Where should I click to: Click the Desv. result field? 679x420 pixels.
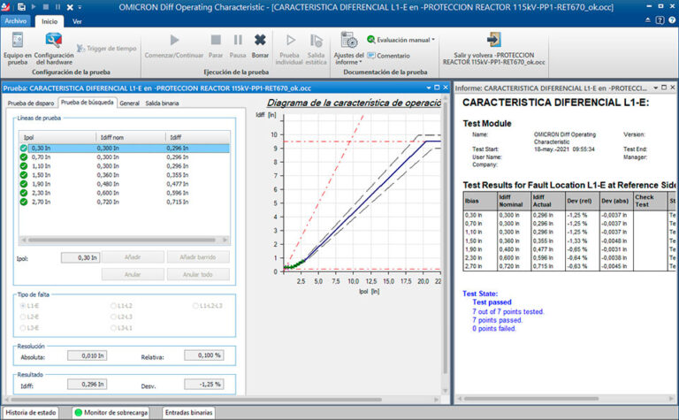point(204,384)
